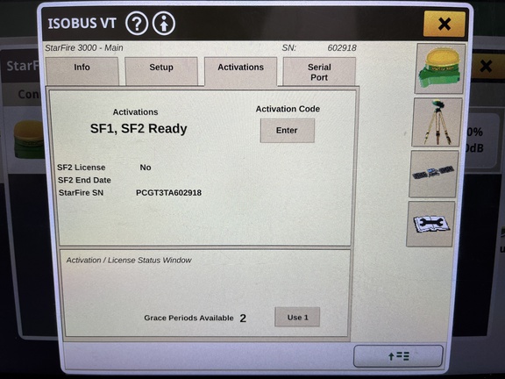
Task: Switch to the Info tab
Action: click(82, 71)
